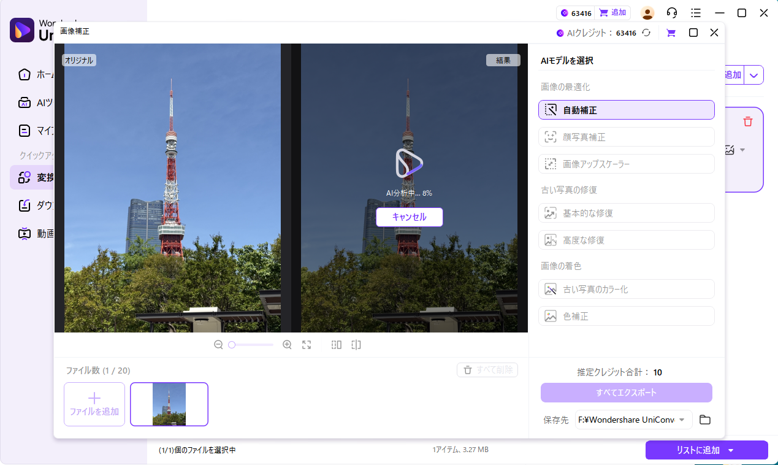Refresh the AIクレジット balance
Viewport: 778px width, 465px height.
[x=646, y=33]
